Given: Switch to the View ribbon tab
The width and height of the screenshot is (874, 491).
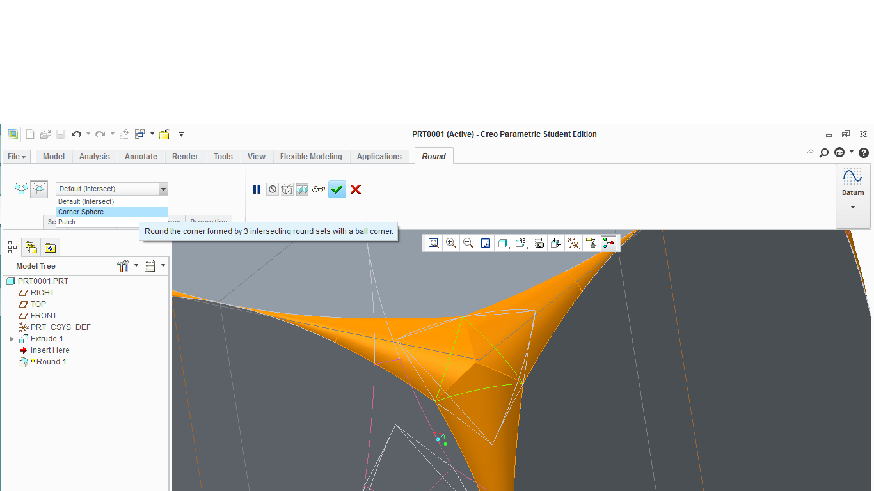Looking at the screenshot, I should point(257,157).
